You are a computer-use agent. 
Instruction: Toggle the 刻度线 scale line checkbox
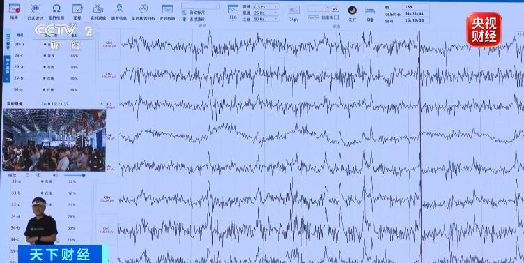tap(337, 17)
